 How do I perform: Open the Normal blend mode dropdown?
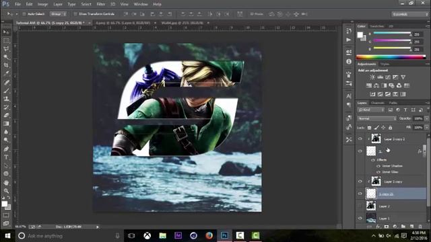coord(377,118)
